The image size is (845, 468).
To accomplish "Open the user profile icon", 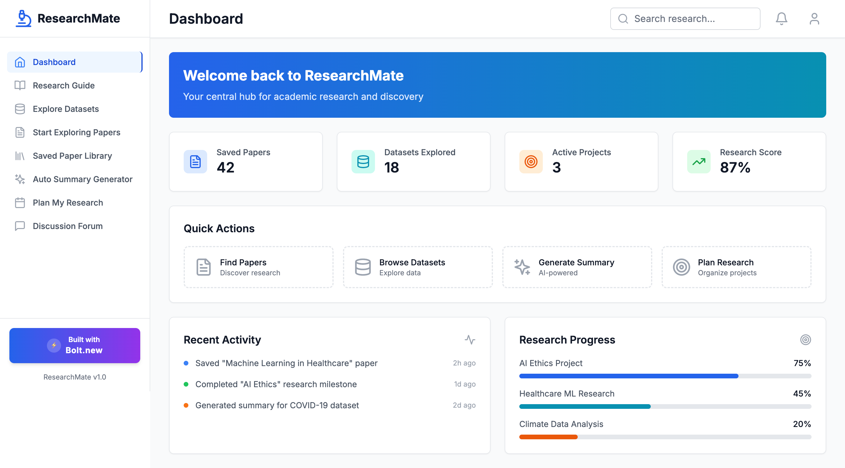I will [814, 19].
